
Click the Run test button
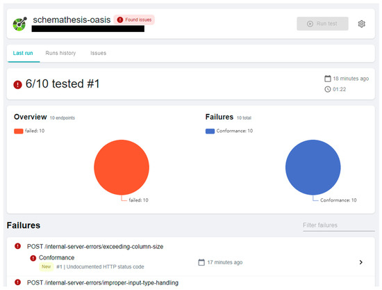(x=322, y=24)
